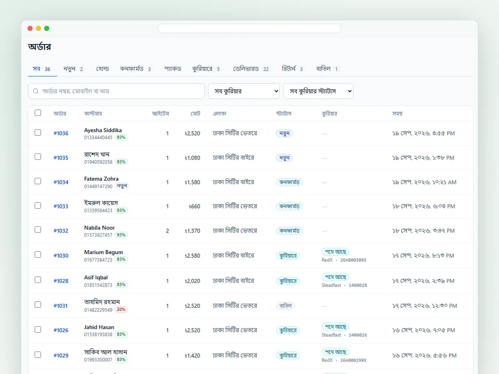Open order link #1035

click(x=61, y=158)
